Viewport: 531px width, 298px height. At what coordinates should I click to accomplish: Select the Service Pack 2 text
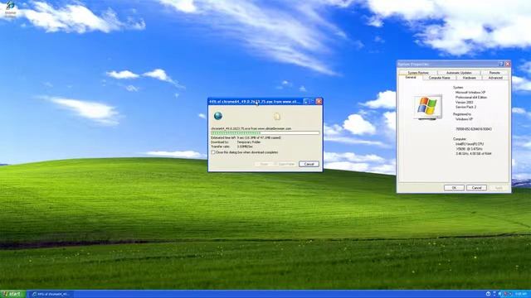(x=465, y=107)
